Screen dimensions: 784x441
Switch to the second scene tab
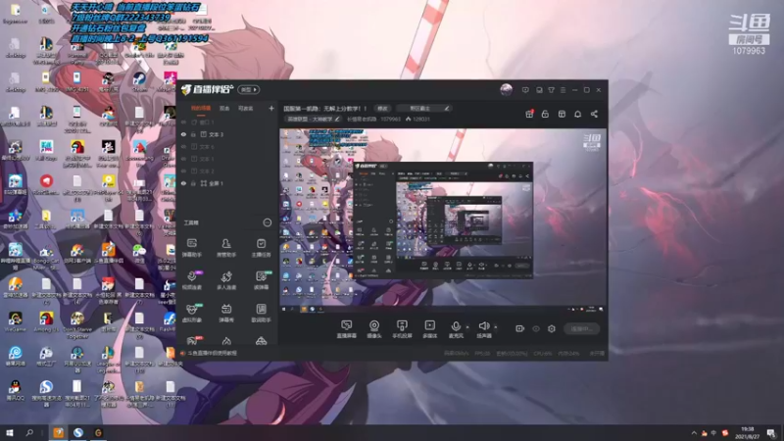224,109
